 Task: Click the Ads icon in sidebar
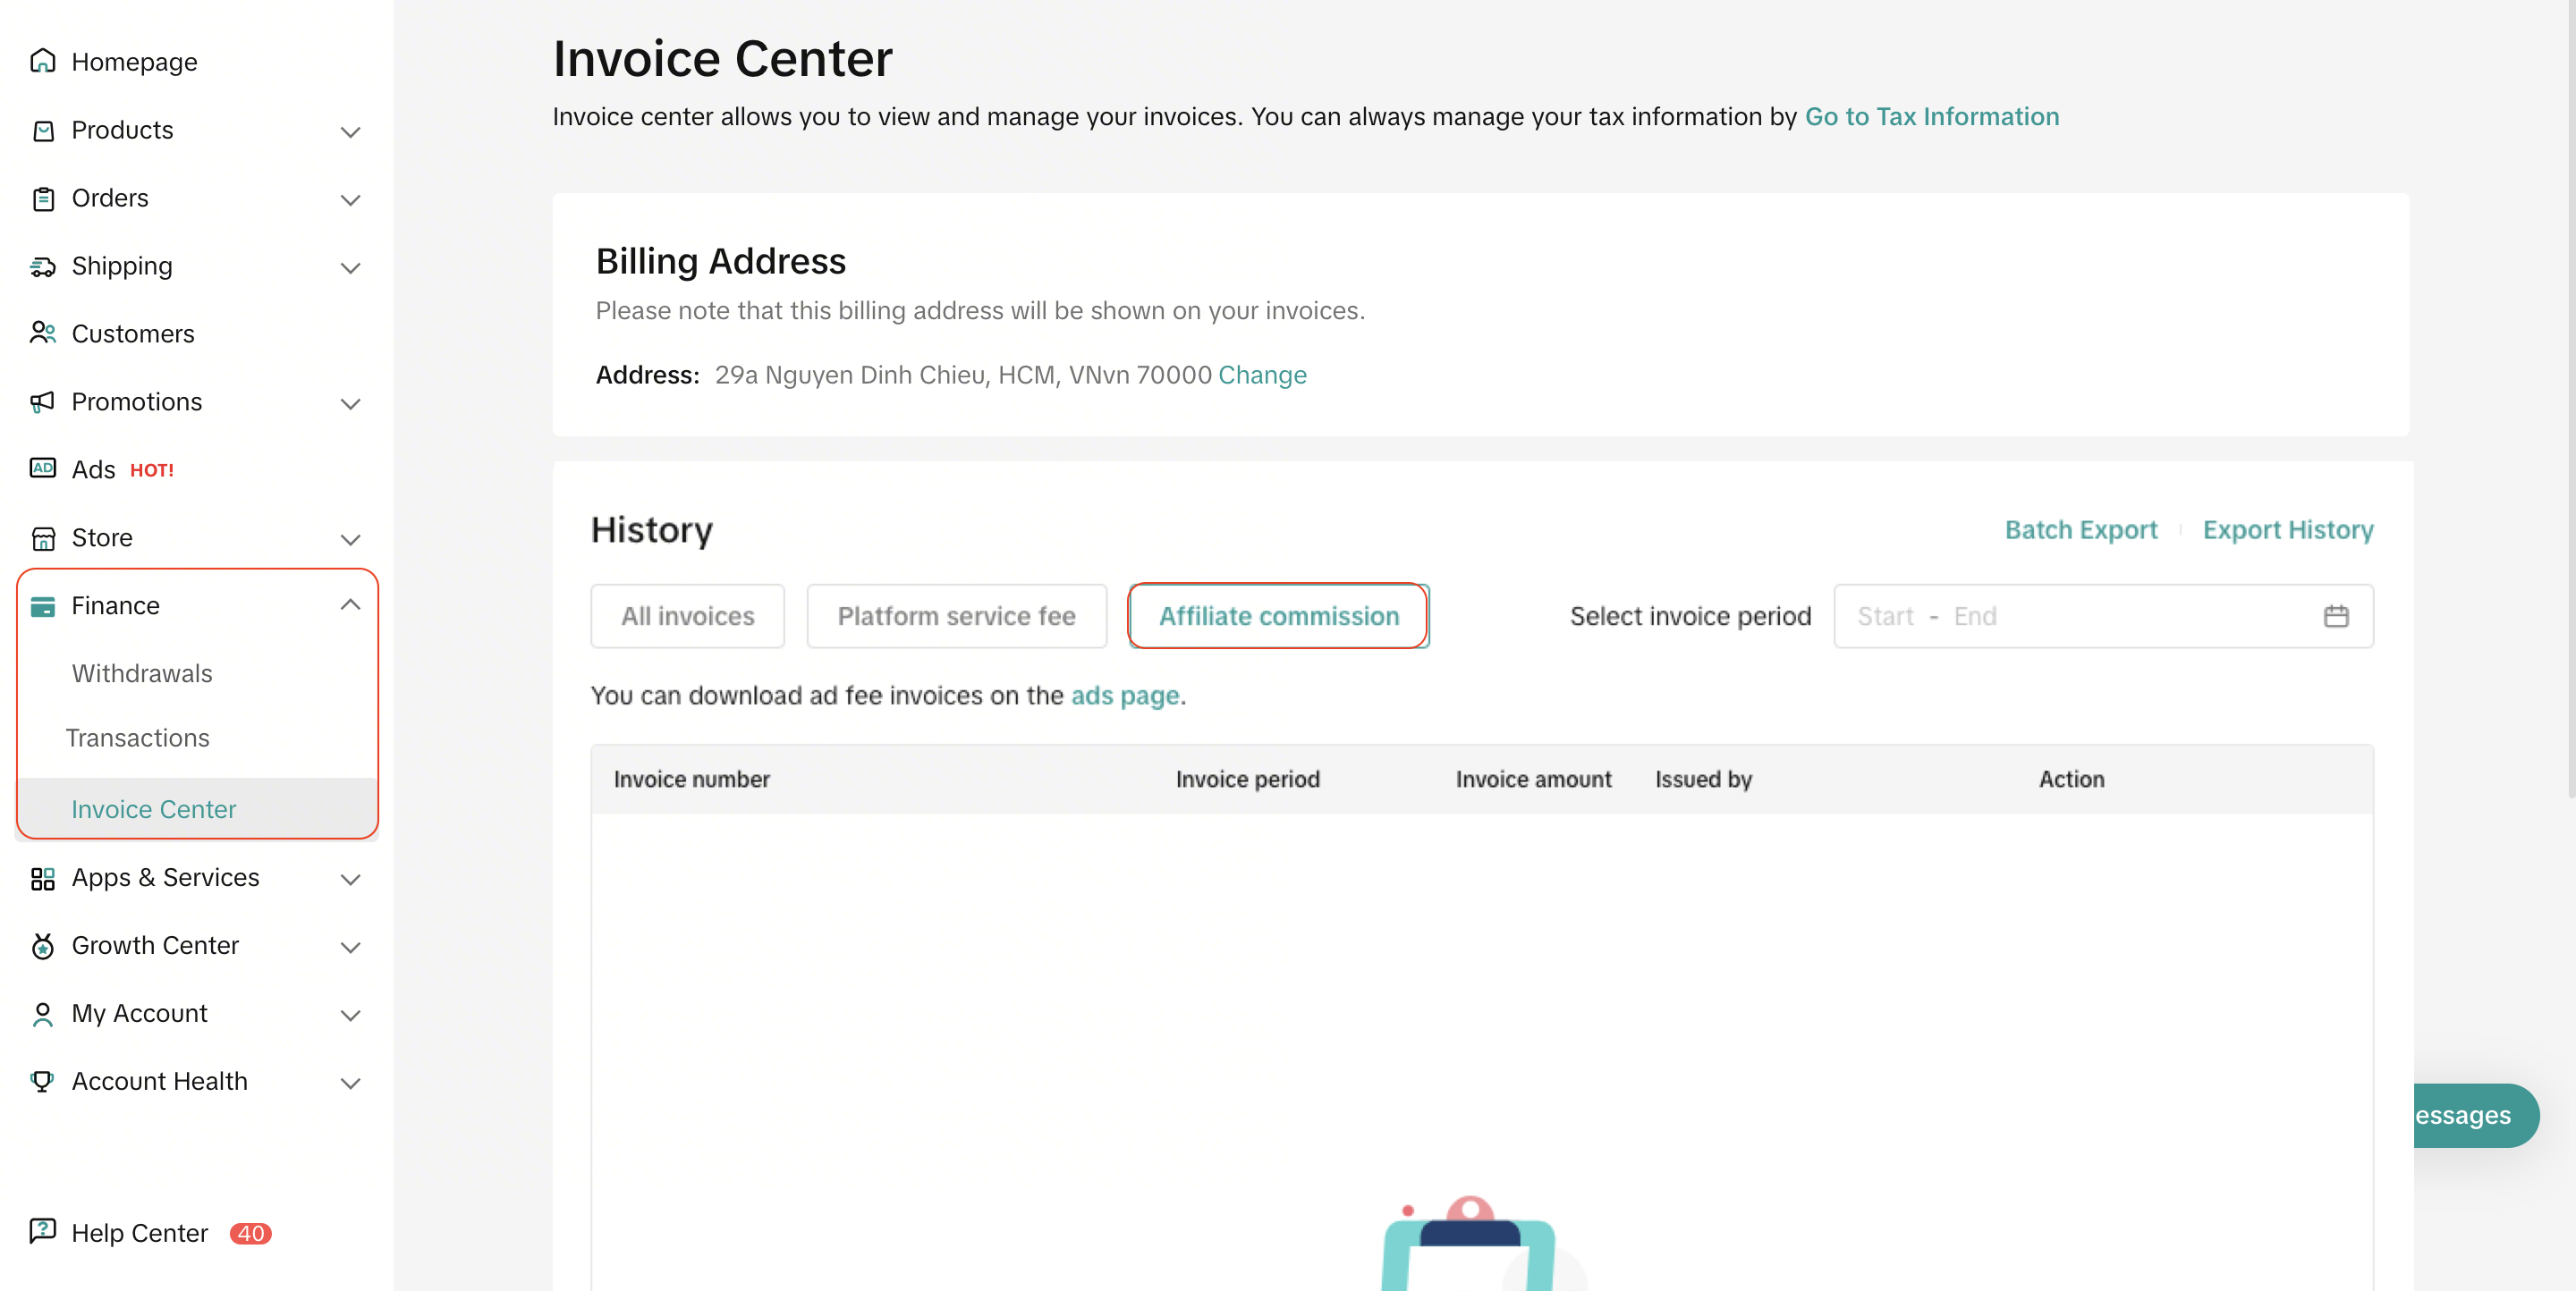[42, 468]
